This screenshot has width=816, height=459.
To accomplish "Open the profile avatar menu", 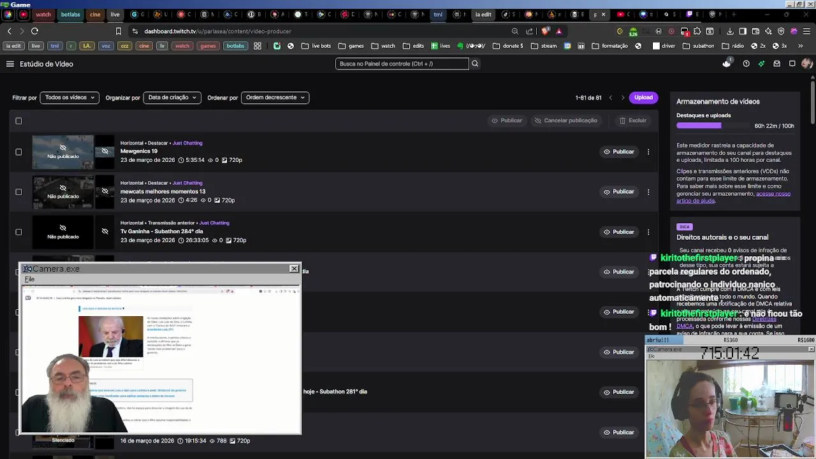I will coord(806,64).
